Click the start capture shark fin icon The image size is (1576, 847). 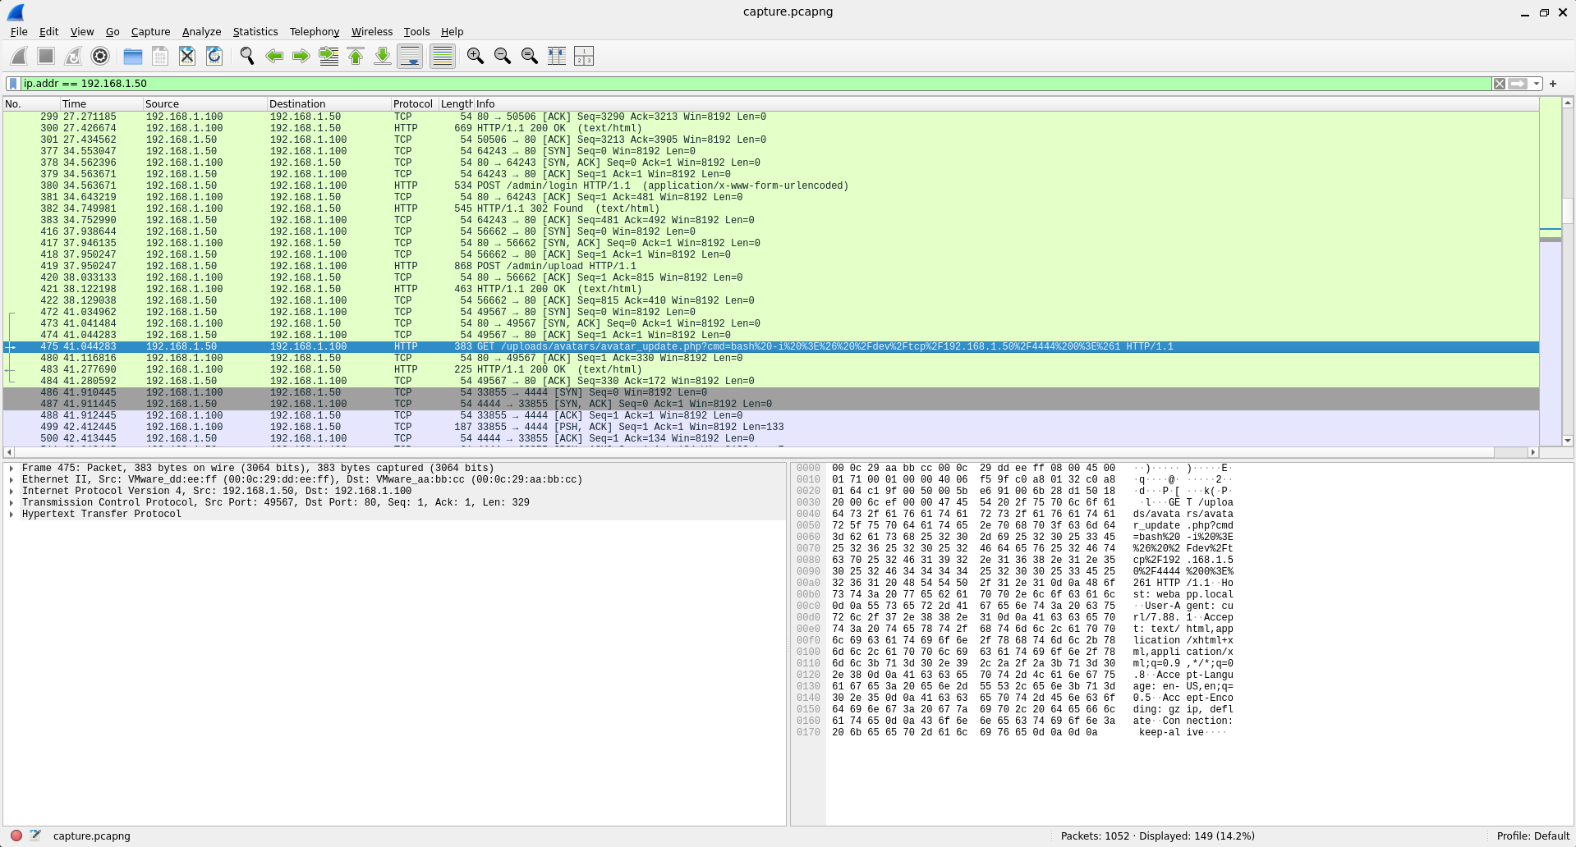coord(19,56)
